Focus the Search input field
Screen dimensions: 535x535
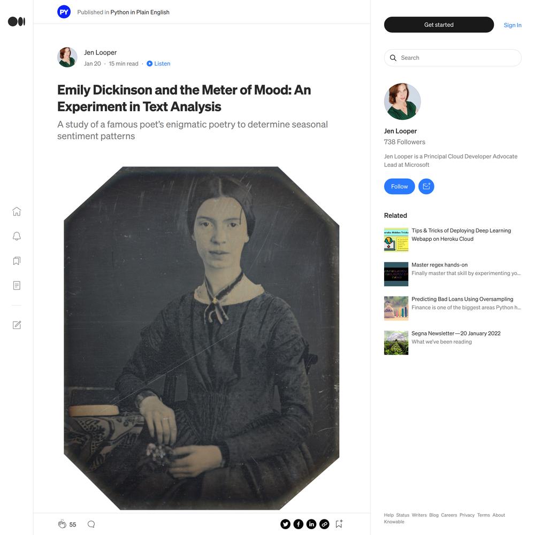453,58
